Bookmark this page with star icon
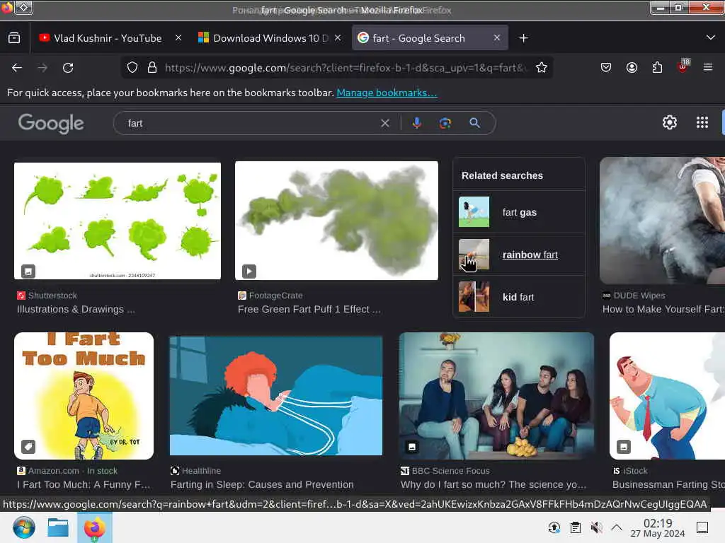The height and width of the screenshot is (543, 725). [542, 68]
